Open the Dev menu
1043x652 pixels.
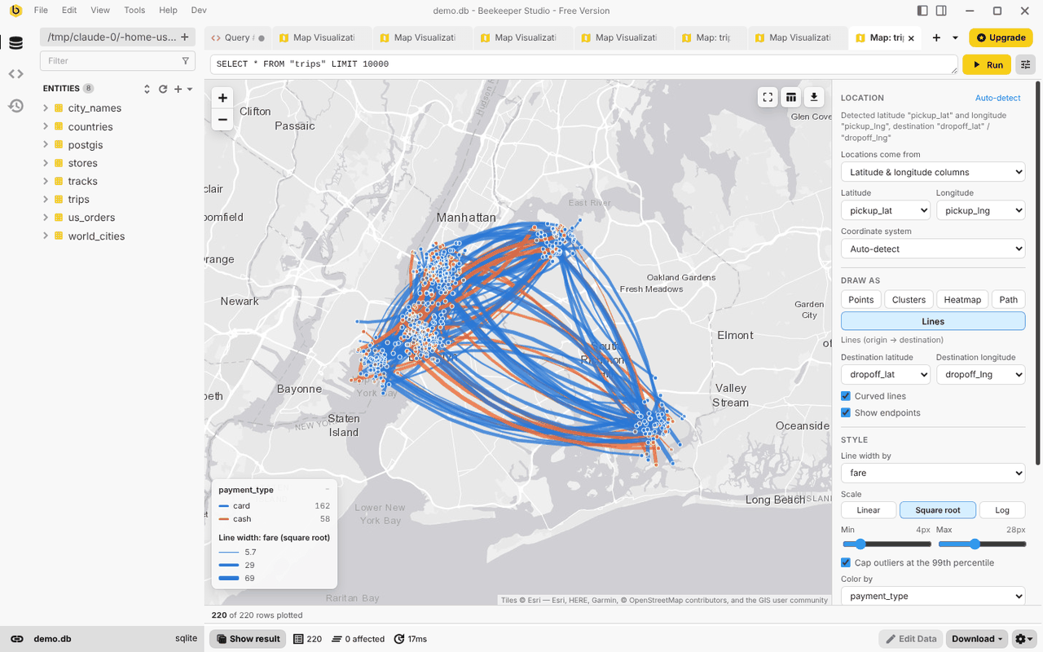pos(198,11)
